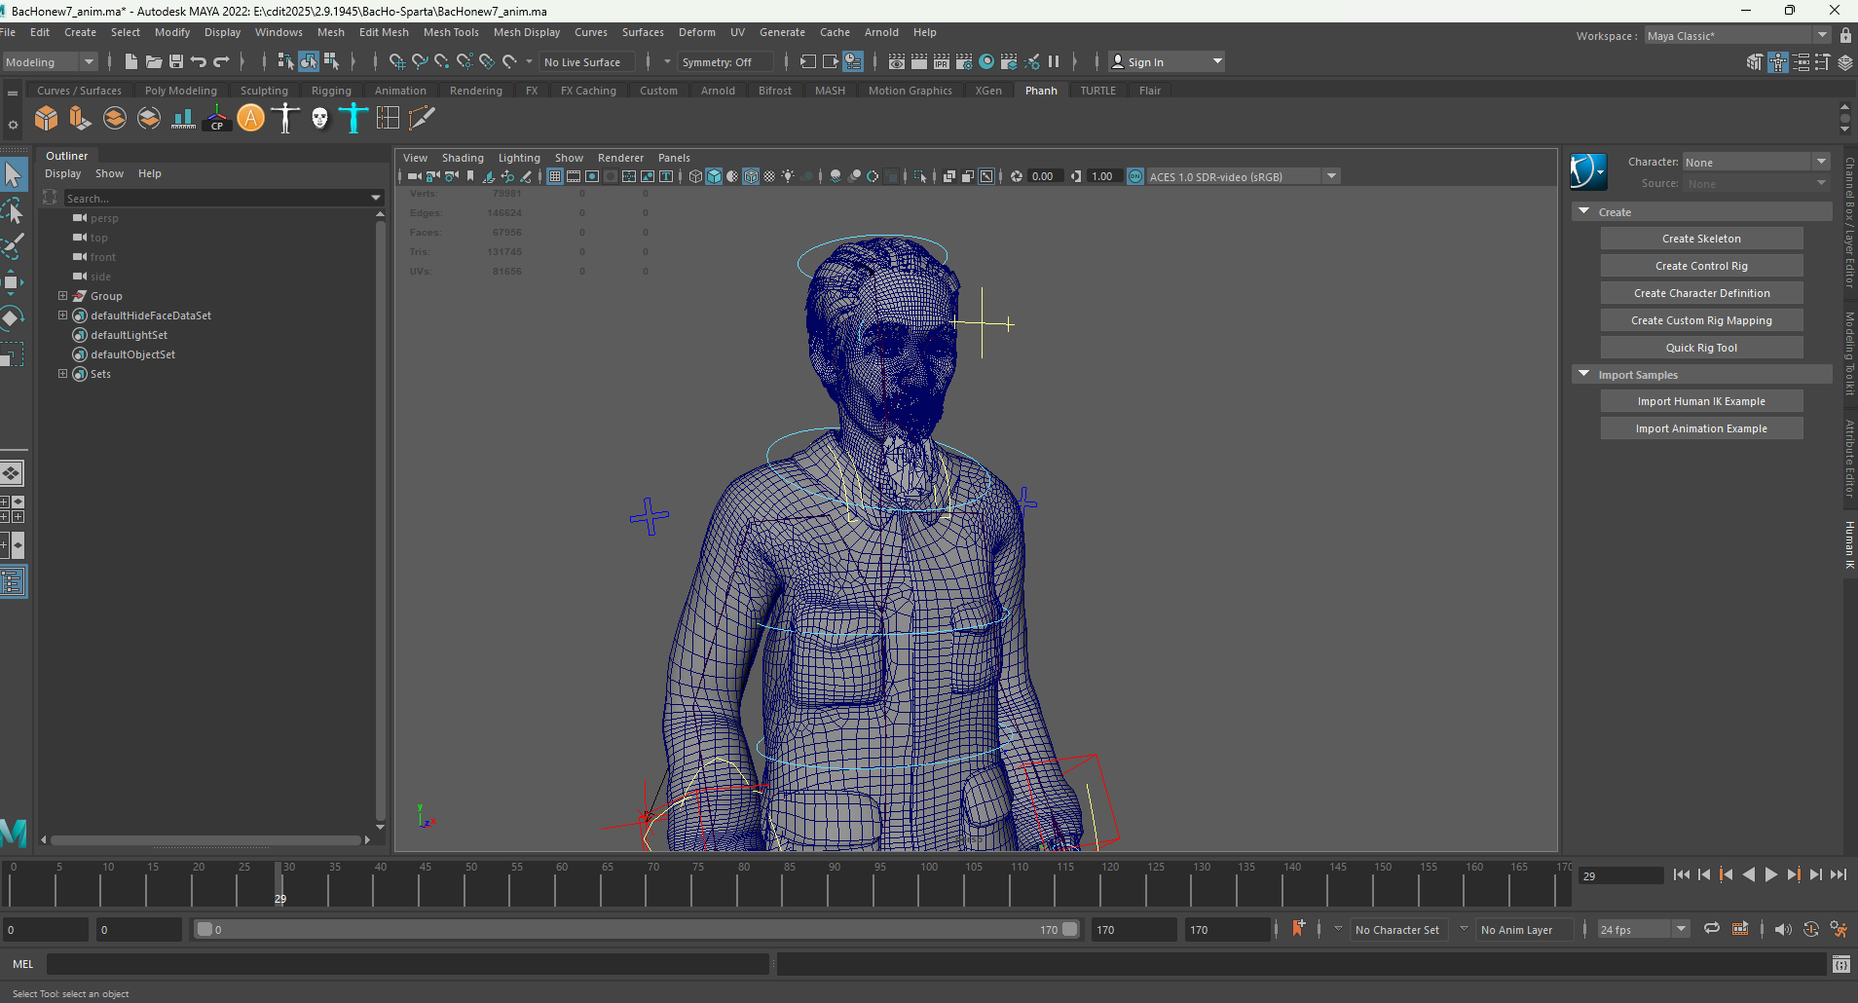Click the undo arrow icon

point(199,61)
